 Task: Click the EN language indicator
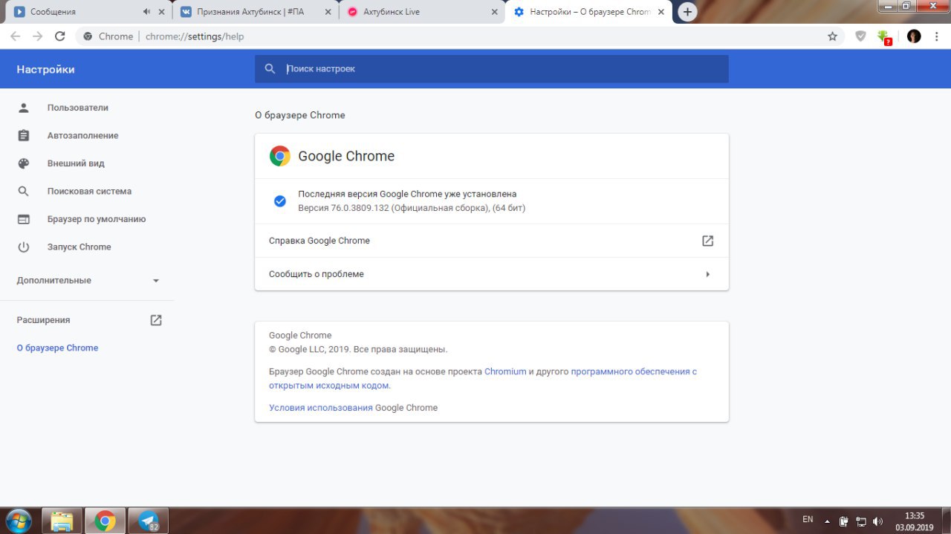point(808,520)
